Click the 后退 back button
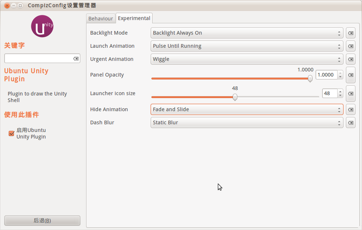 [x=42, y=221]
